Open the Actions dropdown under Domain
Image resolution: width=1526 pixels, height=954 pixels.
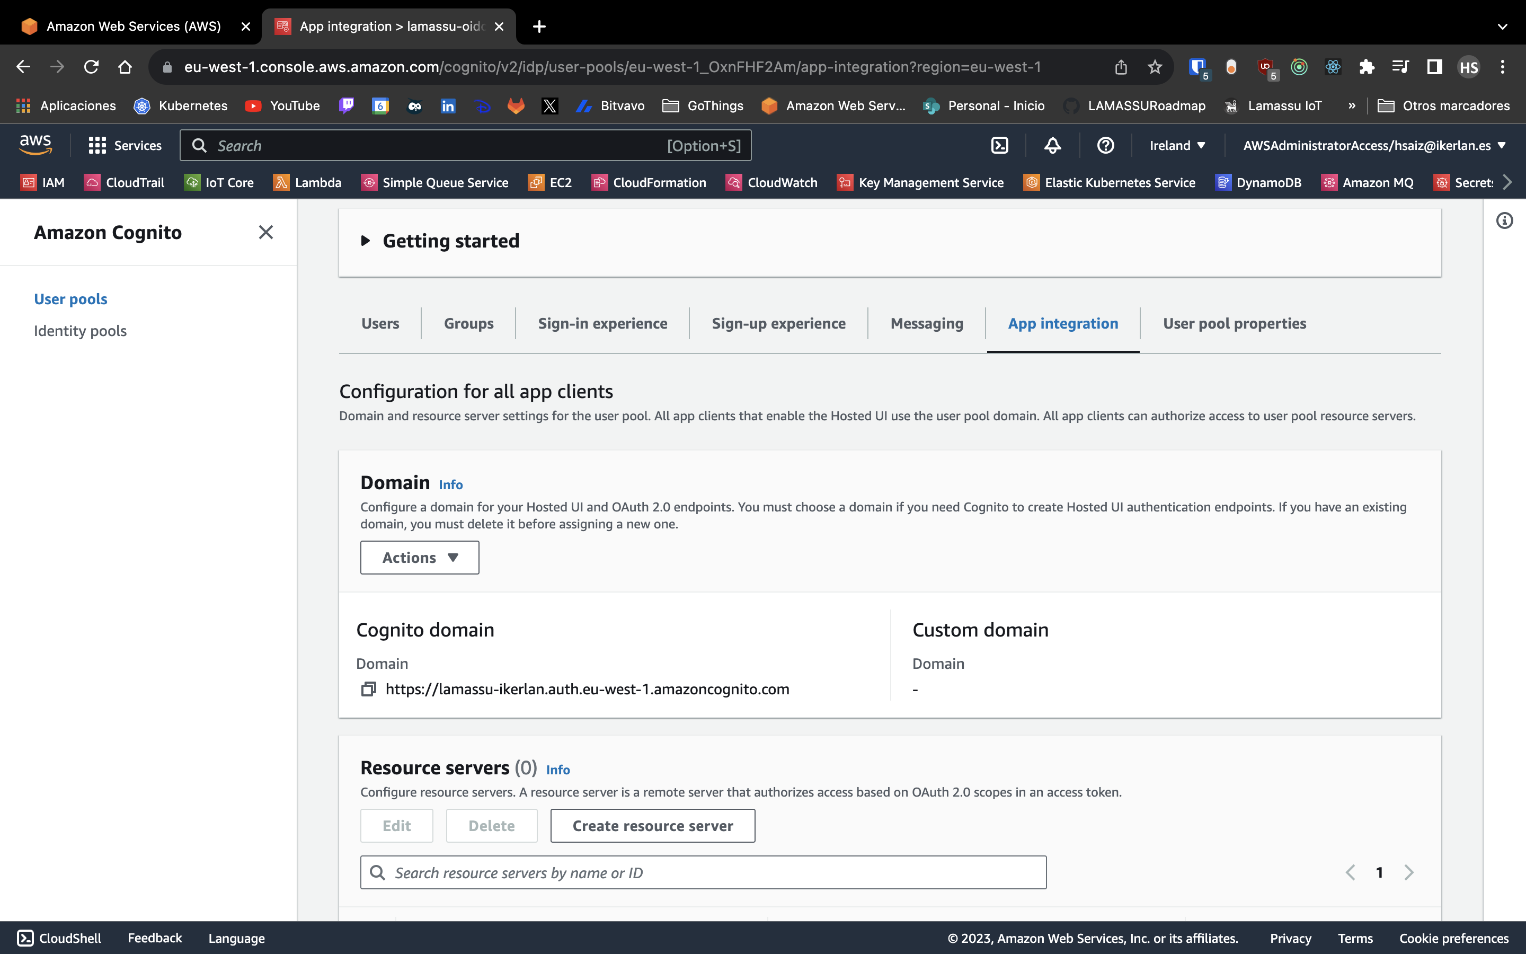click(x=419, y=557)
